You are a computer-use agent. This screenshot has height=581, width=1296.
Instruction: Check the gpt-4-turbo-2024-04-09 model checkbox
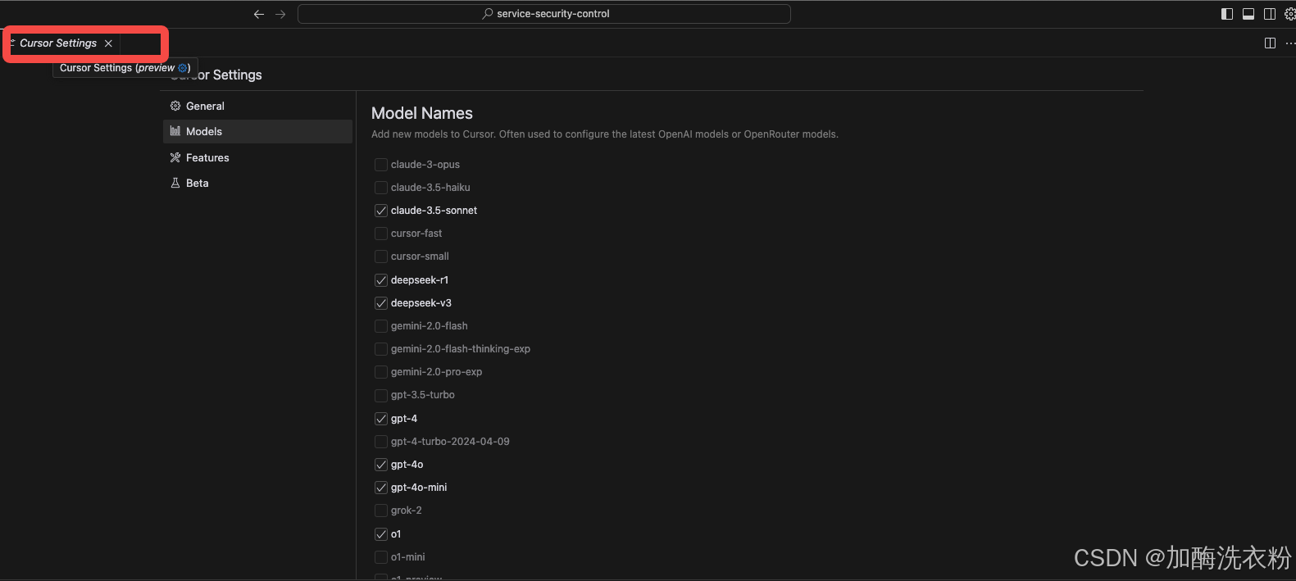(x=381, y=442)
